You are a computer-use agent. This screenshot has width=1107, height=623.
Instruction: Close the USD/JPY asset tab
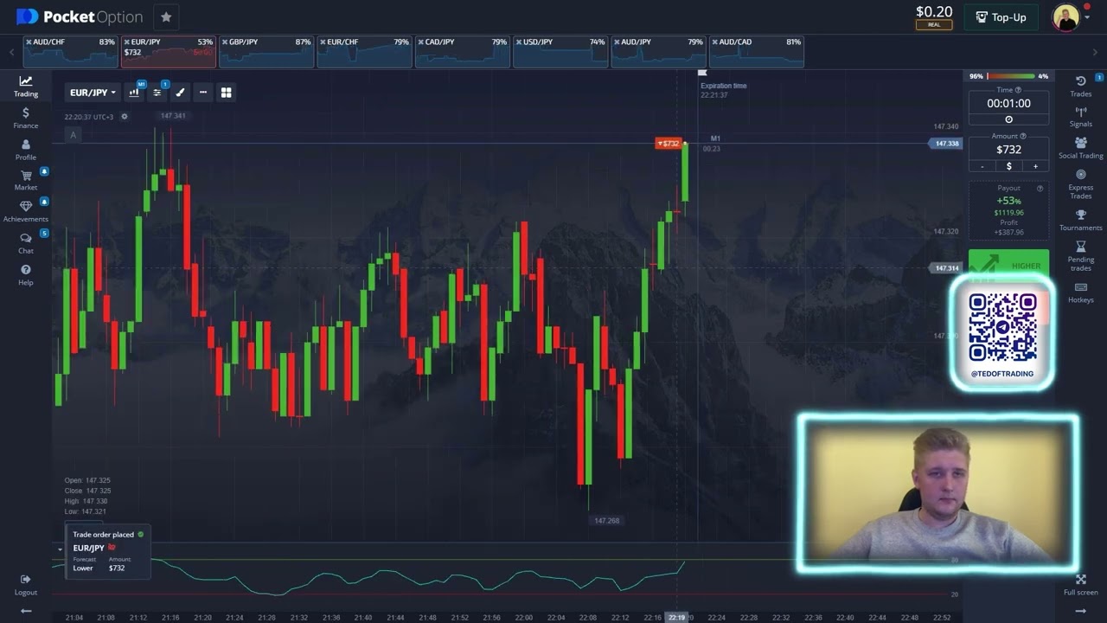coord(518,42)
